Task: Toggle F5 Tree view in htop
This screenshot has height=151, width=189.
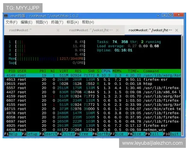Action: 83,134
